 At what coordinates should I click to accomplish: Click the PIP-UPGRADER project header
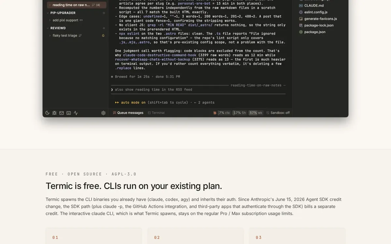(x=63, y=13)
